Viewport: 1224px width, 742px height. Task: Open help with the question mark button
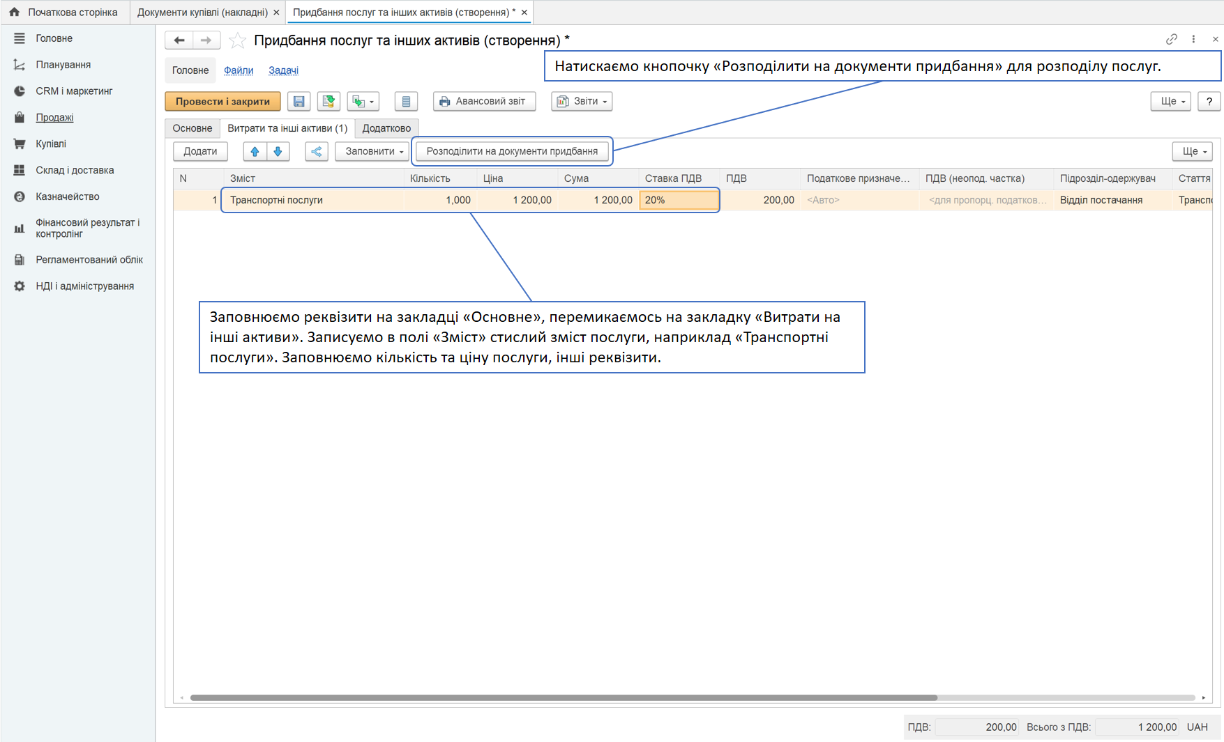click(x=1209, y=102)
